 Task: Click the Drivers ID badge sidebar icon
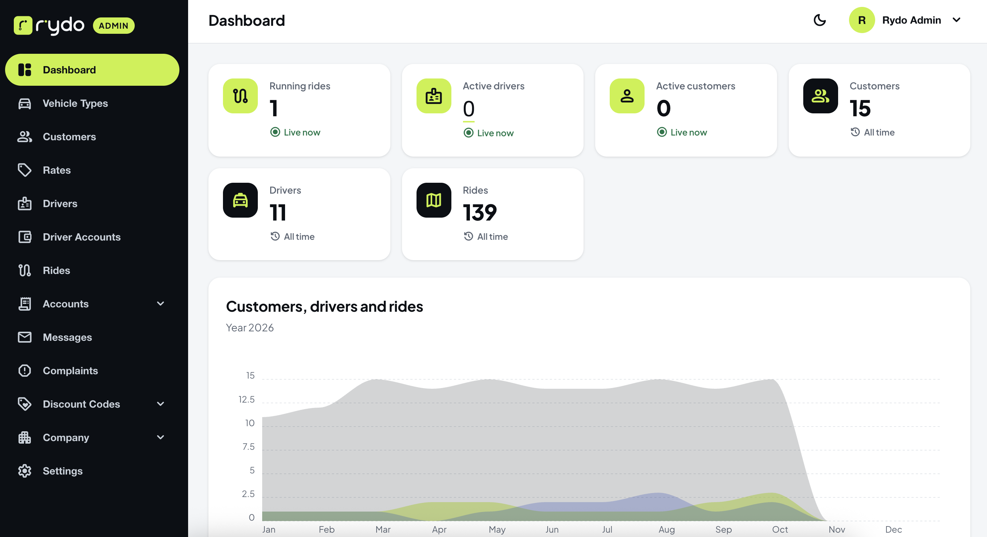point(25,203)
